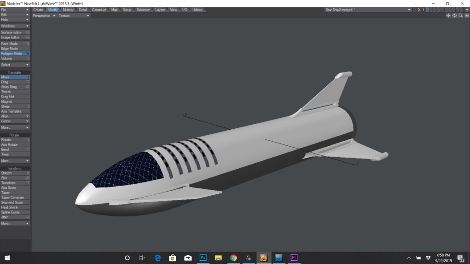Select the Bend tool button

point(15,149)
